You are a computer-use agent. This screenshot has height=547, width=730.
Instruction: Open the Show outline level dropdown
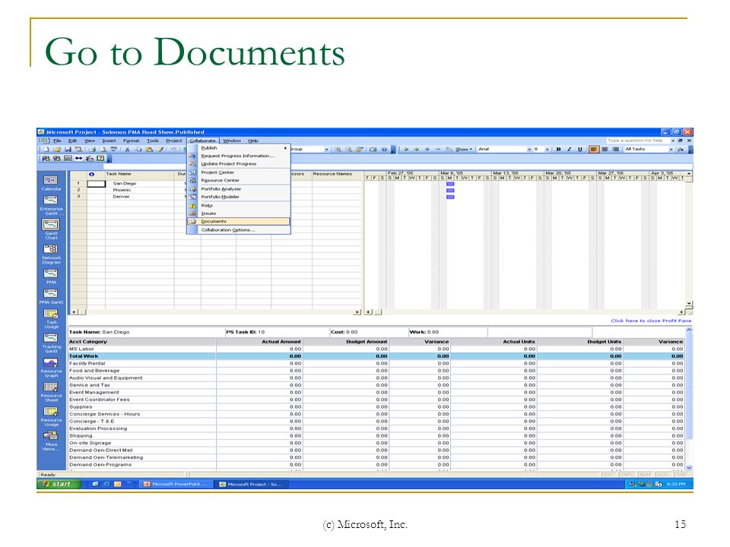pos(463,150)
